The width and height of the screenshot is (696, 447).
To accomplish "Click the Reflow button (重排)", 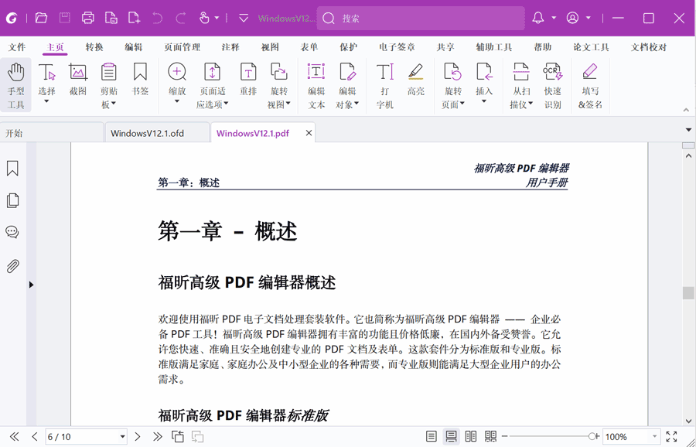I will point(247,80).
